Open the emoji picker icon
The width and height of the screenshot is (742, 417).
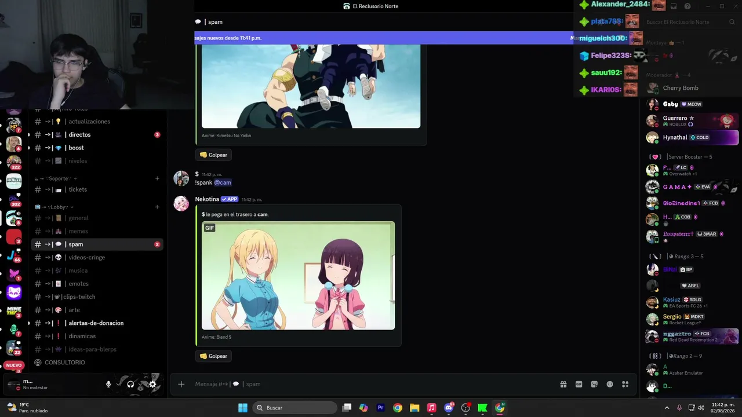click(610, 384)
